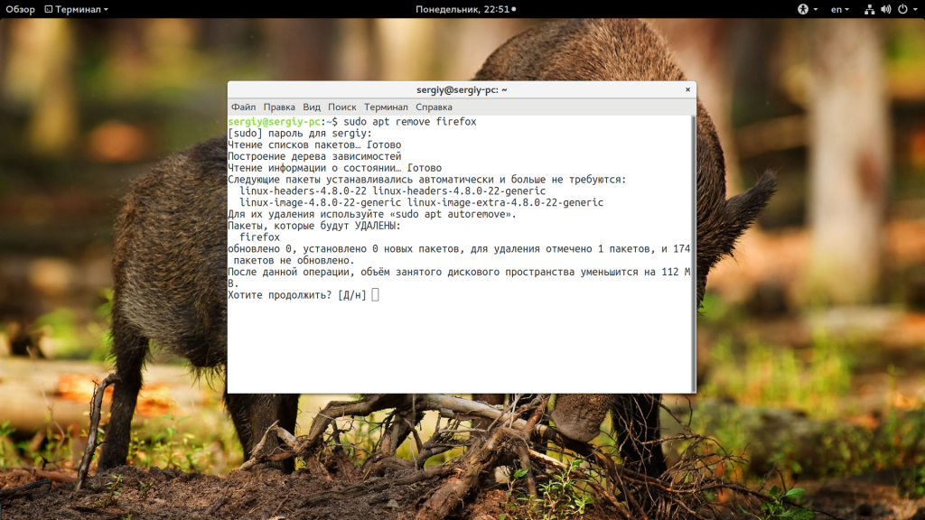Open the Поиск menu
The image size is (925, 520).
(342, 107)
